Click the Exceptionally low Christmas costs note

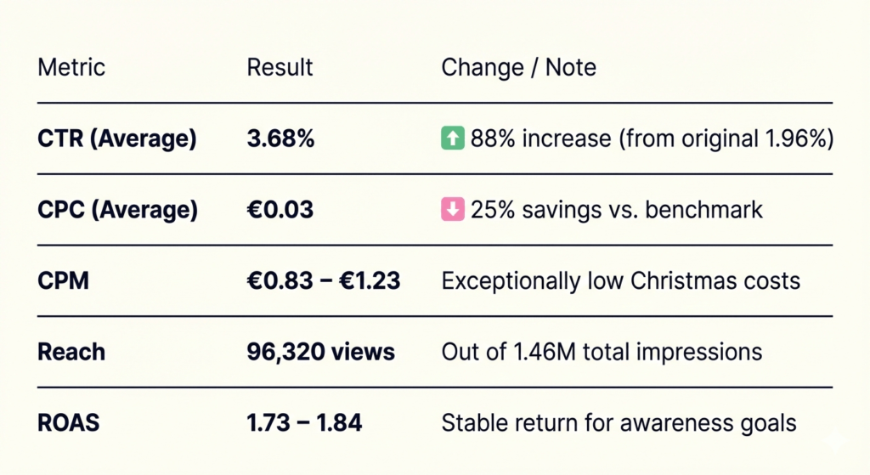[x=620, y=280]
